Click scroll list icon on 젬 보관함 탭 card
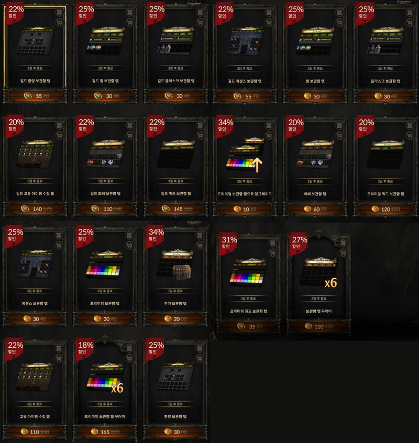Image resolution: width=419 pixels, height=443 pixels. click(339, 13)
